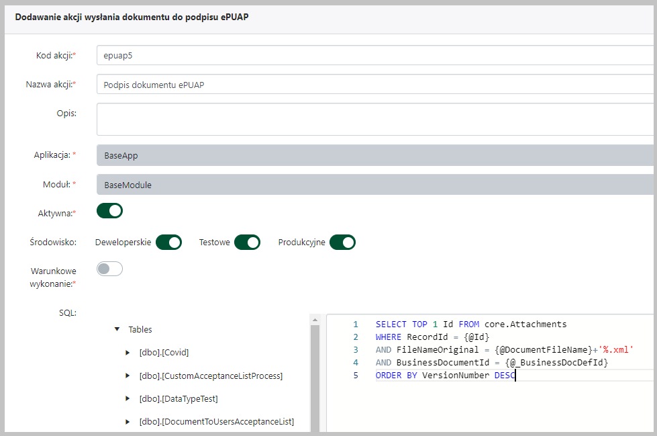Click the table tree vertical scrollbar
This screenshot has width=657, height=436.
[x=314, y=376]
